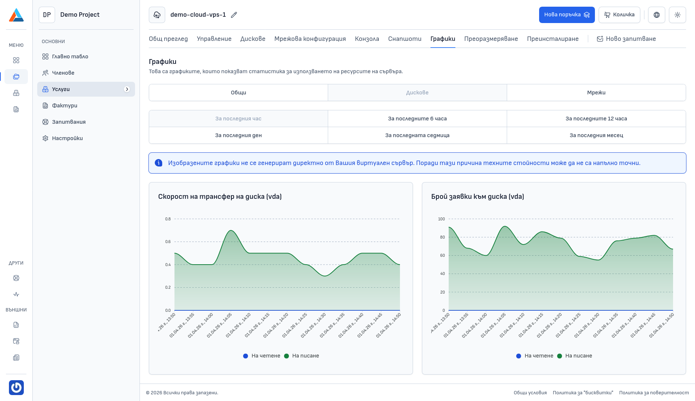Toggle the light/dark theme sun icon
Image resolution: width=695 pixels, height=401 pixels.
click(677, 15)
